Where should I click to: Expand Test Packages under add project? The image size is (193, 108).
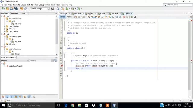tap(5, 26)
